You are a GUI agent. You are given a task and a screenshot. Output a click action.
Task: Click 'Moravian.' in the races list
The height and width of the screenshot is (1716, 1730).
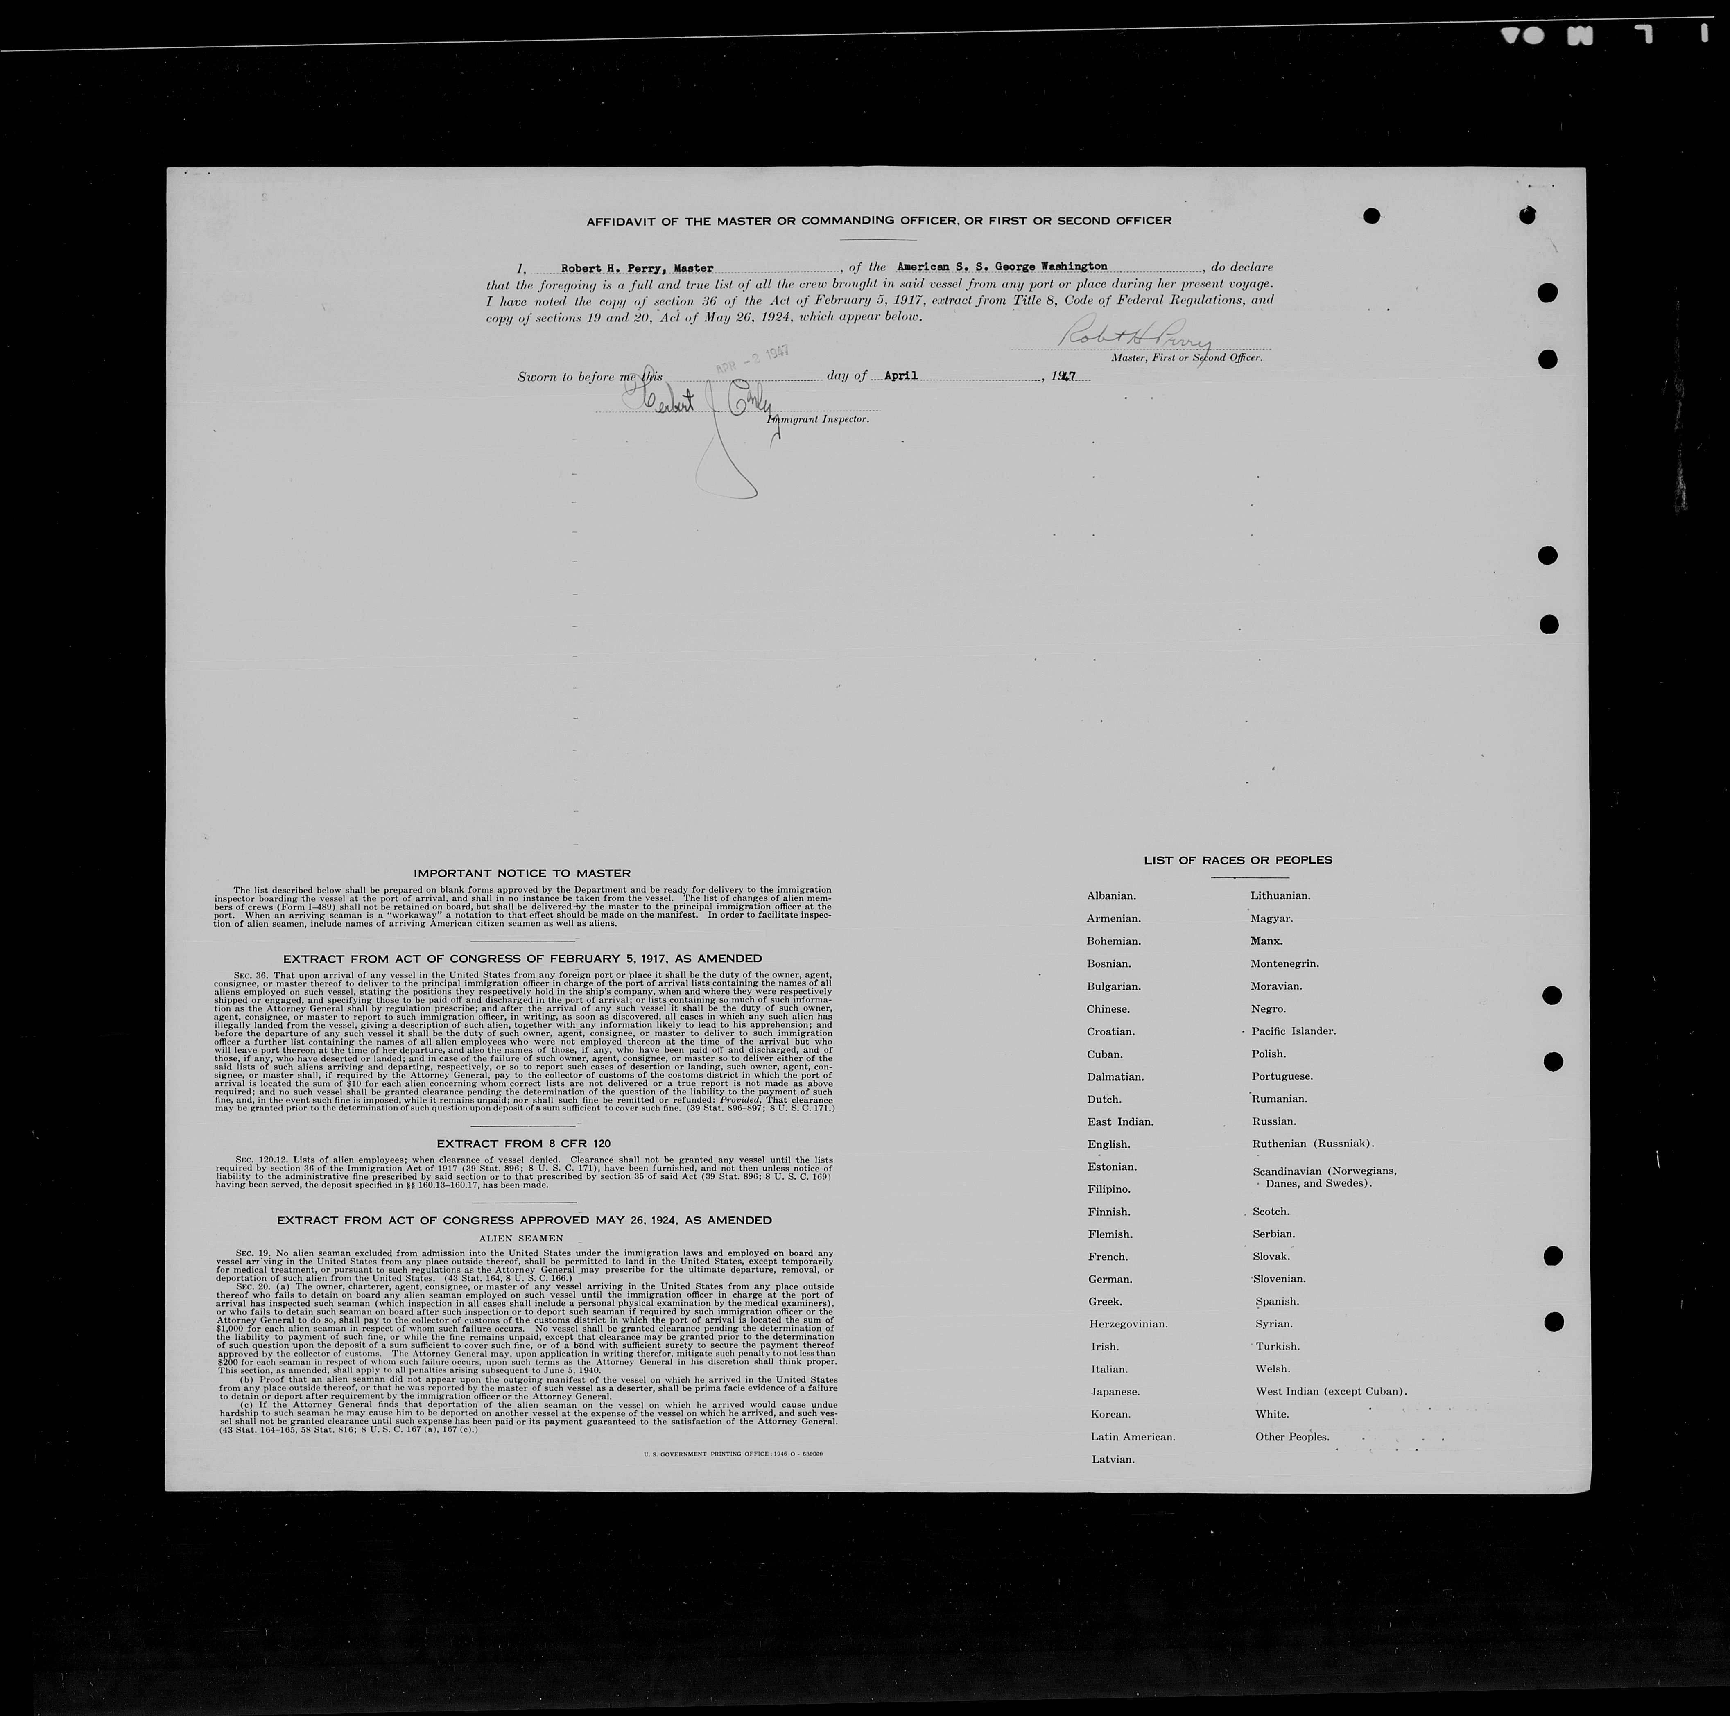coord(1277,986)
